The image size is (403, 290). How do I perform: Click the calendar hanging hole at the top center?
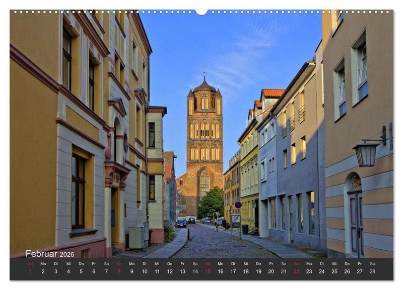pos(201,12)
